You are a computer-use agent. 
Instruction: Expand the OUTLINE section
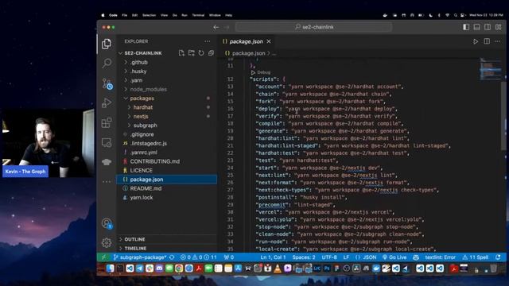pyautogui.click(x=166, y=239)
